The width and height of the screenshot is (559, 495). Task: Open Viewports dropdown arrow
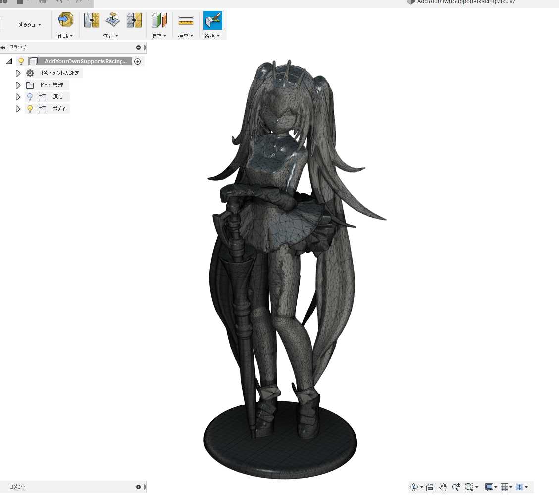(526, 487)
